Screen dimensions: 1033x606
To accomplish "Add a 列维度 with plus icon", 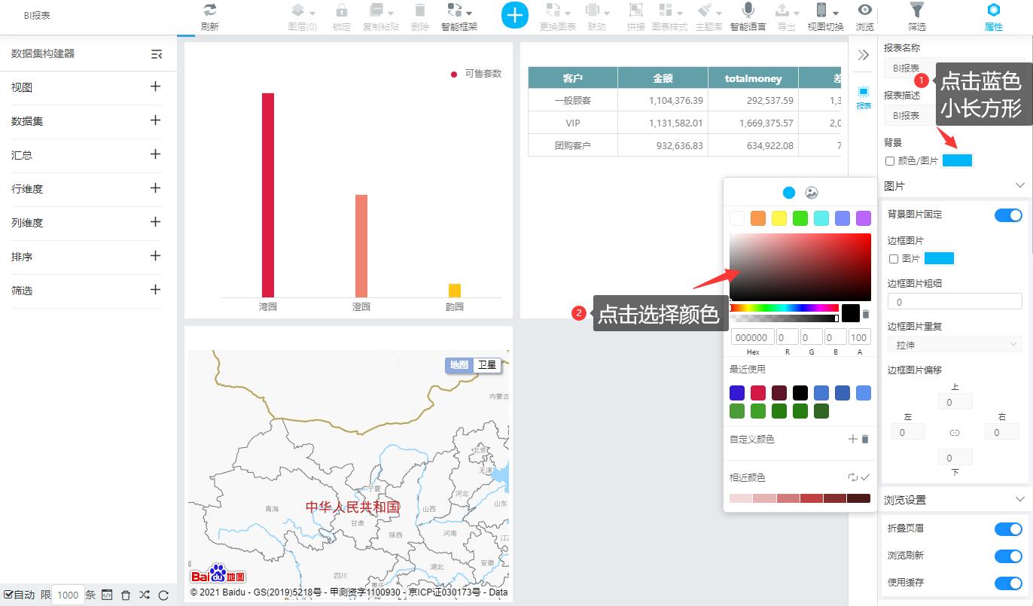I will click(x=155, y=222).
